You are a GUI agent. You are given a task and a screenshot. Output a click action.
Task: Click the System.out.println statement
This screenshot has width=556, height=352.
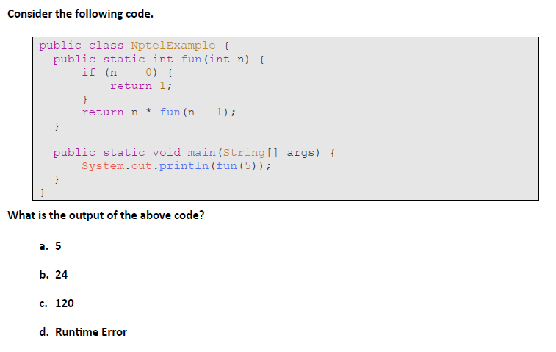click(x=176, y=165)
